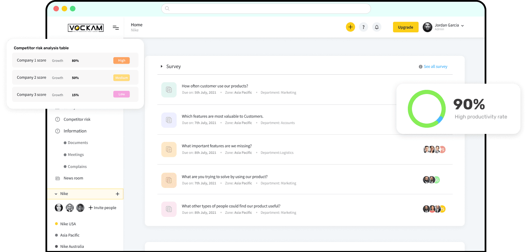Collapse sidebar with hamburger menu icon

pos(116,28)
